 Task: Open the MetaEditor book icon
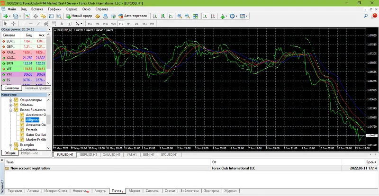click(98, 16)
